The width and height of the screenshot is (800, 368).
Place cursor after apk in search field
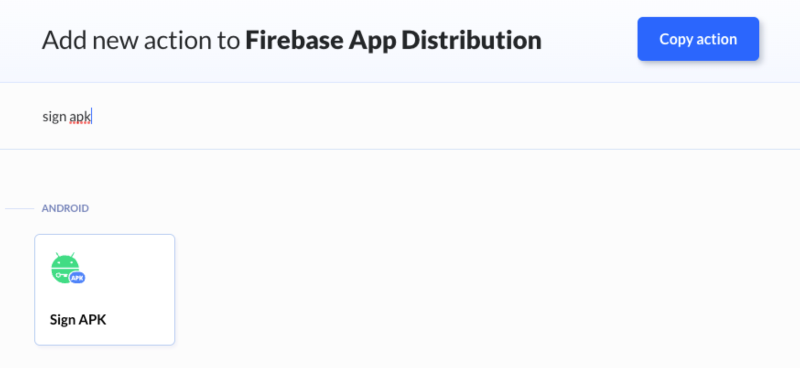tap(92, 117)
